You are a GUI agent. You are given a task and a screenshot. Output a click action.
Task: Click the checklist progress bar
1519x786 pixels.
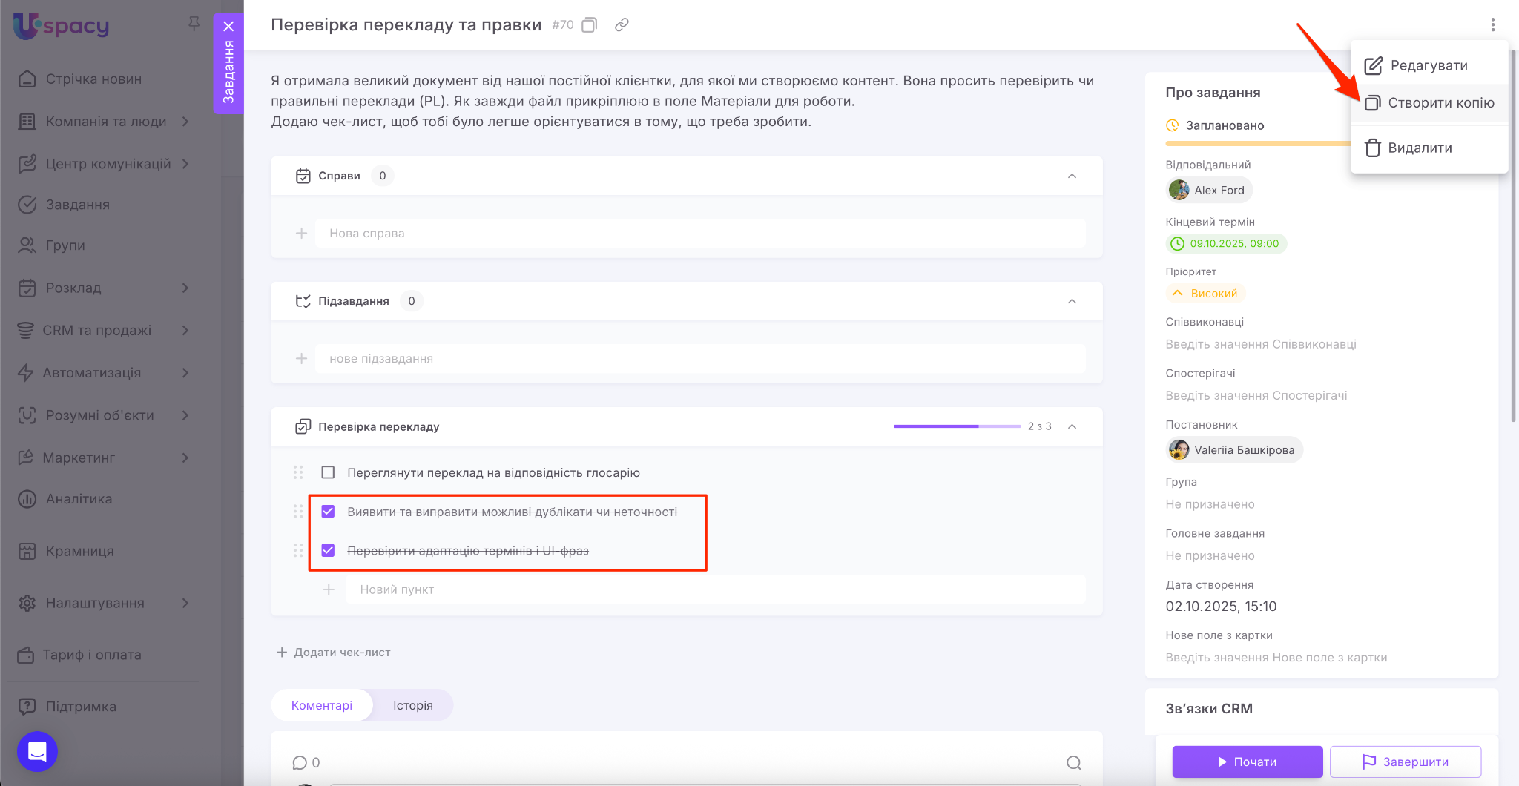coord(957,426)
